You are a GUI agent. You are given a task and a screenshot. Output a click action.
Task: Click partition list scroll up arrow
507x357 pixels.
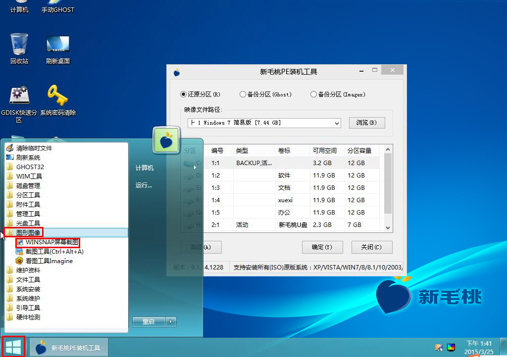click(x=388, y=149)
